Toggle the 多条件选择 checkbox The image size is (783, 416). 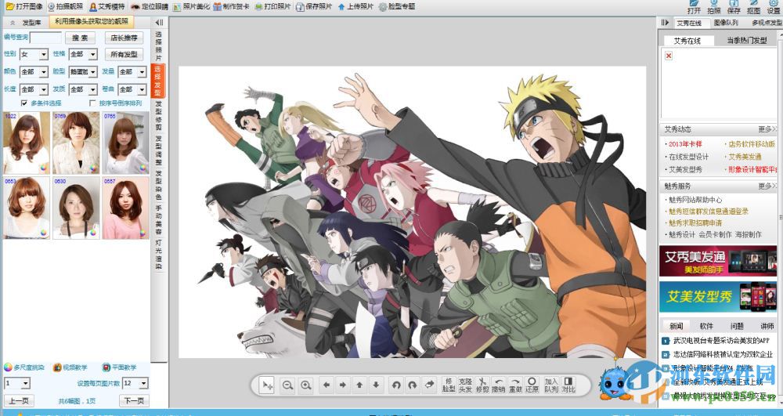click(24, 103)
